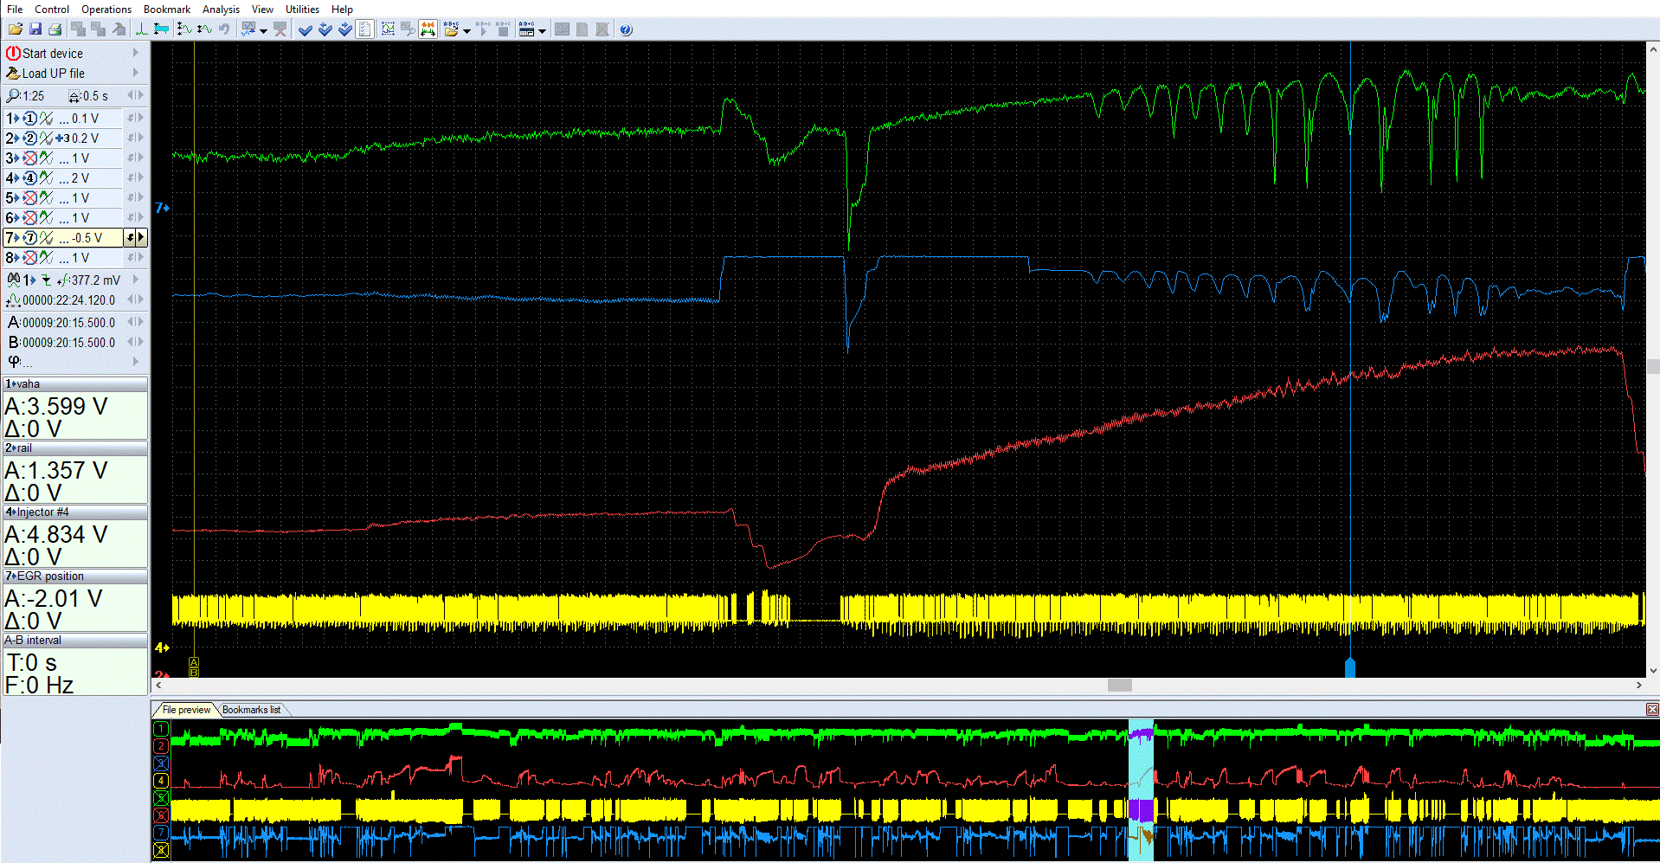Click the next bookmark check-arrow icon

344,29
